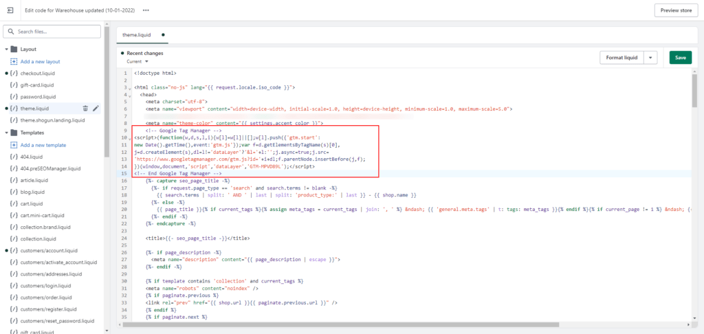The width and height of the screenshot is (704, 334).
Task: Click the cart.liquid file icon
Action: pyautogui.click(x=14, y=204)
